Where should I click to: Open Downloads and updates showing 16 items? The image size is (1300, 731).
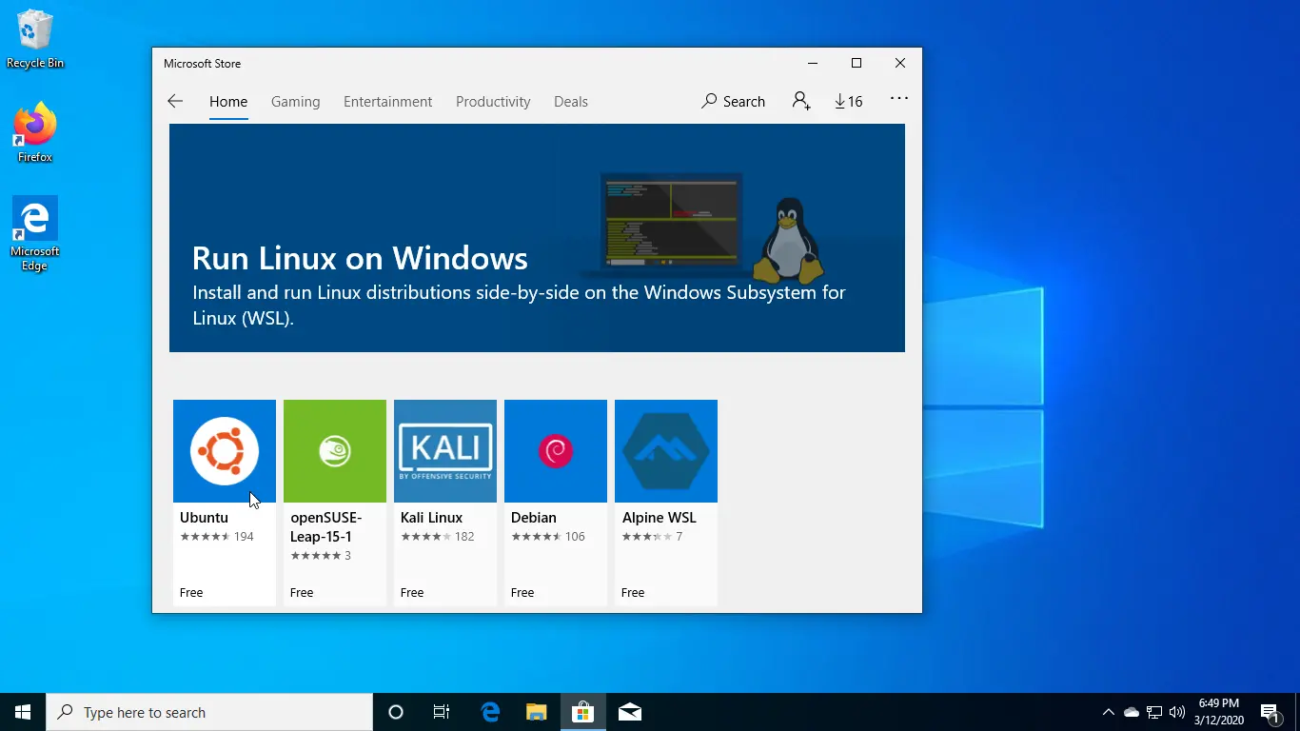[847, 100]
